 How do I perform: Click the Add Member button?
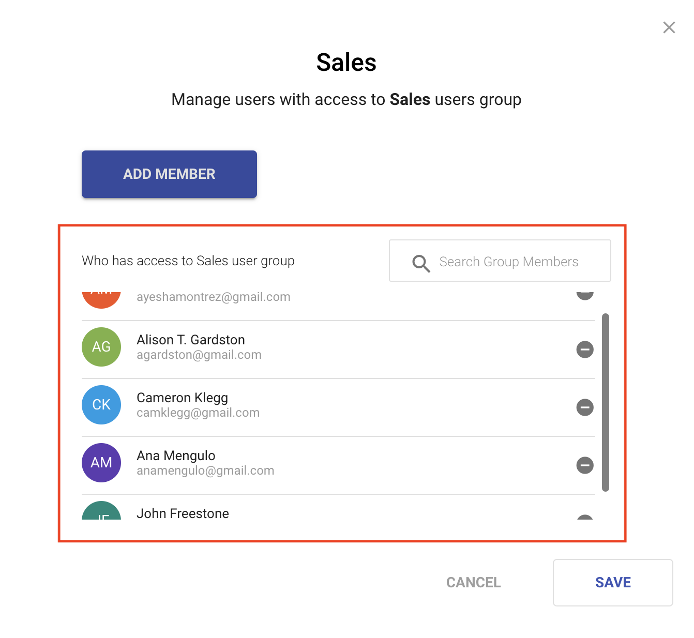(x=169, y=174)
